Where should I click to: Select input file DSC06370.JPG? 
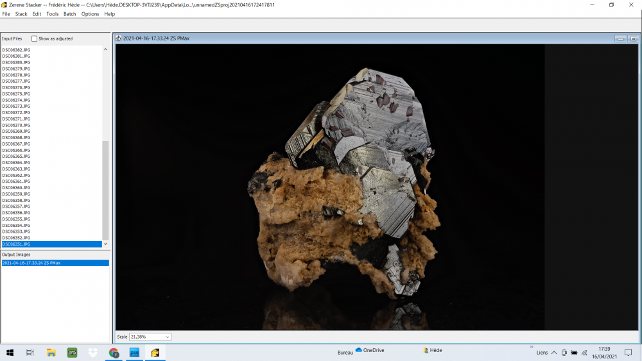(17, 125)
